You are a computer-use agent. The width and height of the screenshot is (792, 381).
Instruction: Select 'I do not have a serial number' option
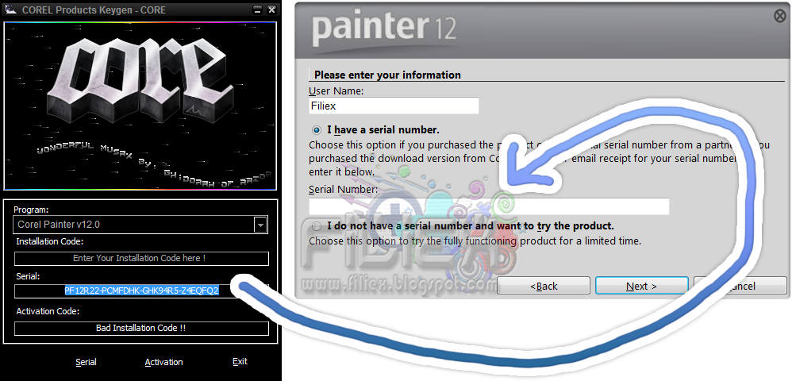pos(317,226)
